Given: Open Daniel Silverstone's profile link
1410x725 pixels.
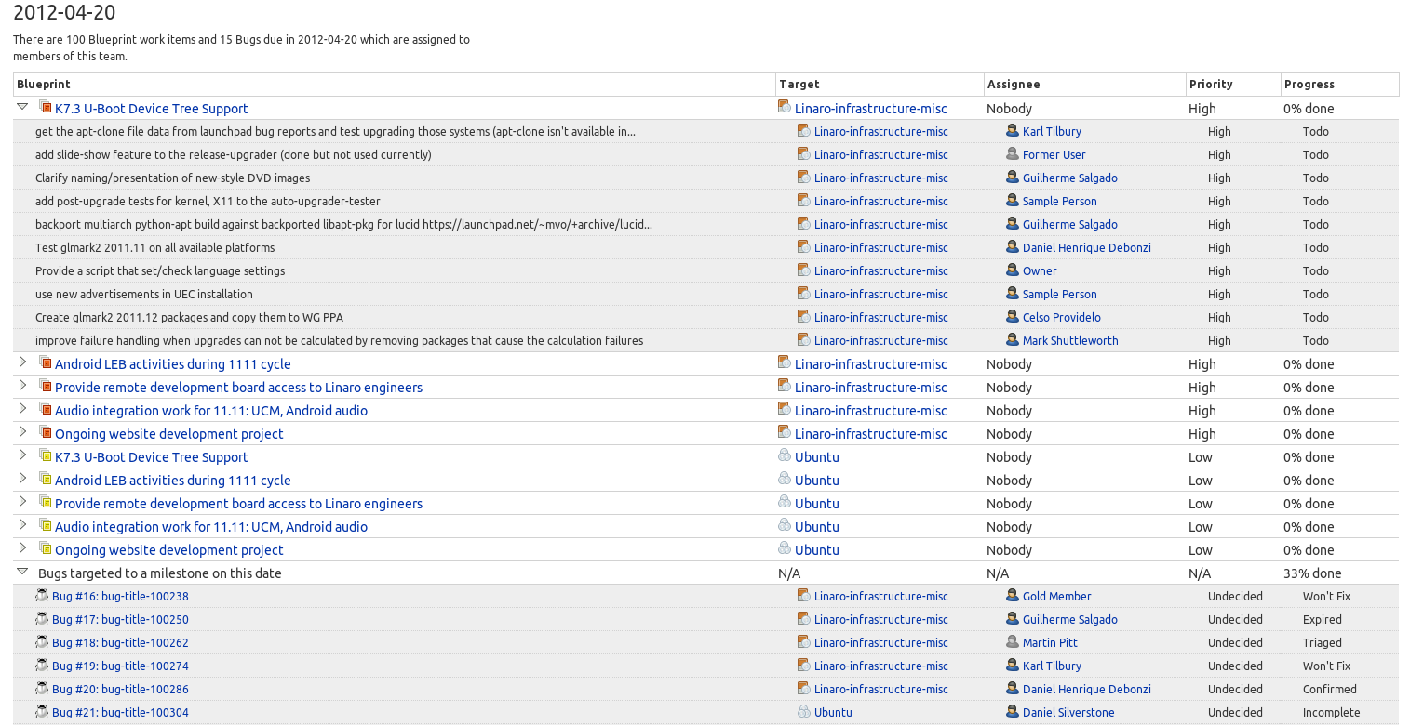Looking at the screenshot, I should [1068, 713].
